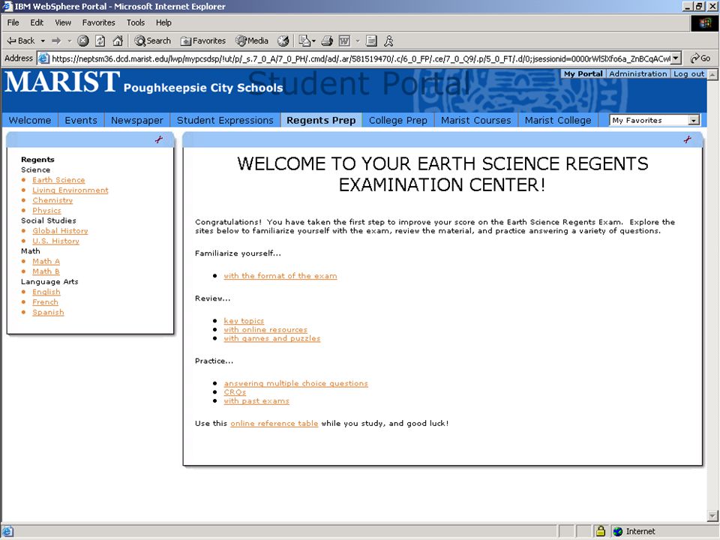Image resolution: width=720 pixels, height=540 pixels.
Task: Open the View menu
Action: [x=63, y=22]
